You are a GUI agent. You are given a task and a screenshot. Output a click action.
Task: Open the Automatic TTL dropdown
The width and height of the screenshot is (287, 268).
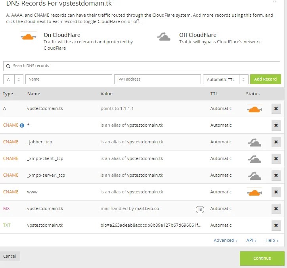tap(225, 79)
